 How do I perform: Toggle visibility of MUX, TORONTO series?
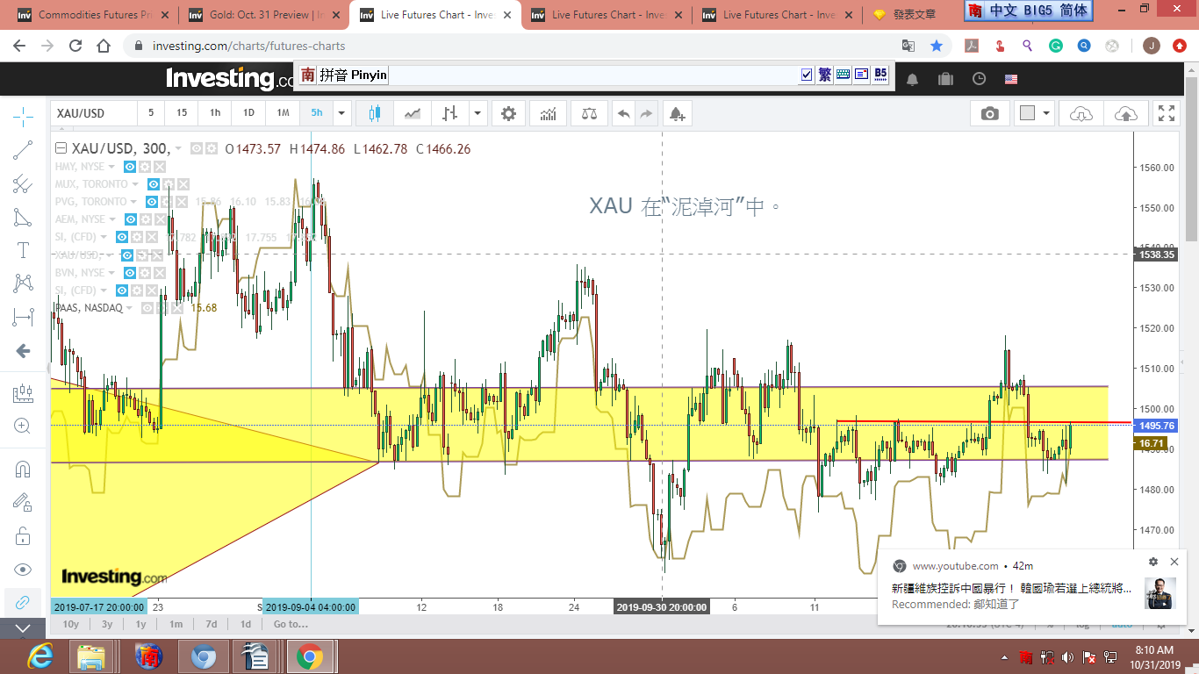click(x=154, y=184)
